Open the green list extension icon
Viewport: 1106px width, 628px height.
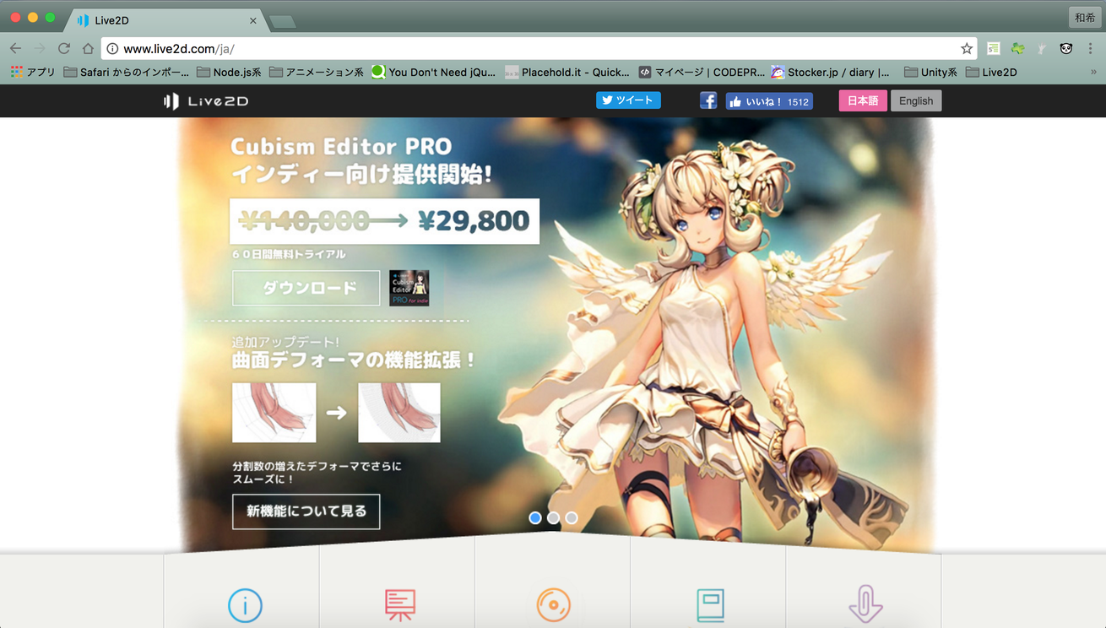coord(994,49)
